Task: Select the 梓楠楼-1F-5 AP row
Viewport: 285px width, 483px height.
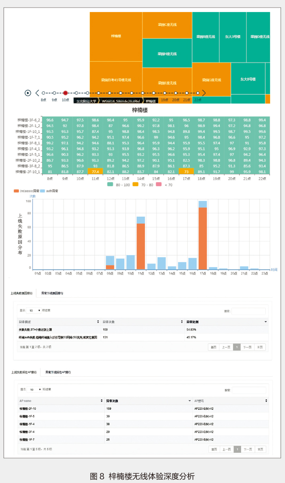Action: pos(143,417)
